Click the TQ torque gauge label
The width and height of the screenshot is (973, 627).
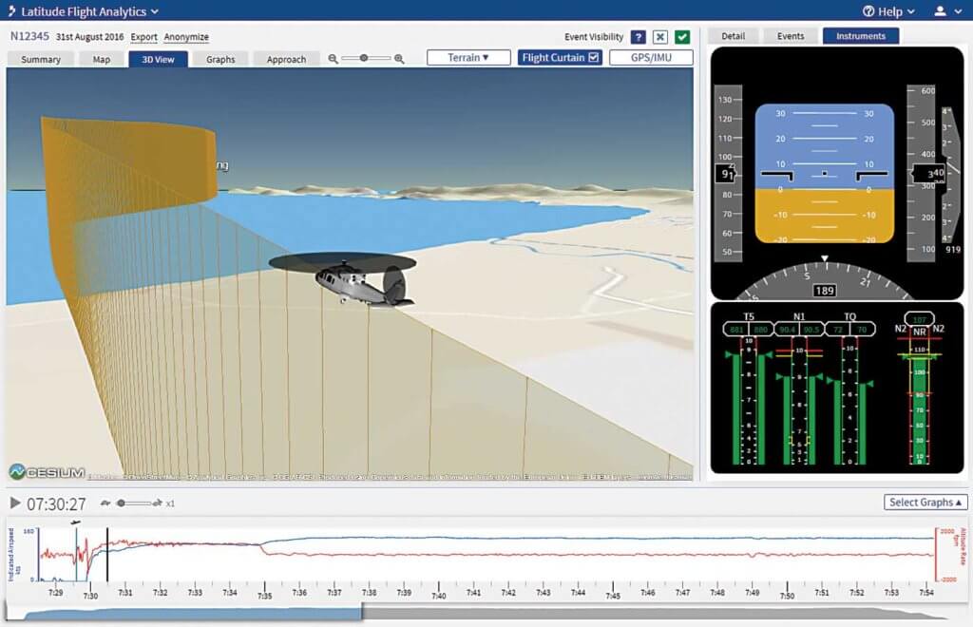coord(849,317)
